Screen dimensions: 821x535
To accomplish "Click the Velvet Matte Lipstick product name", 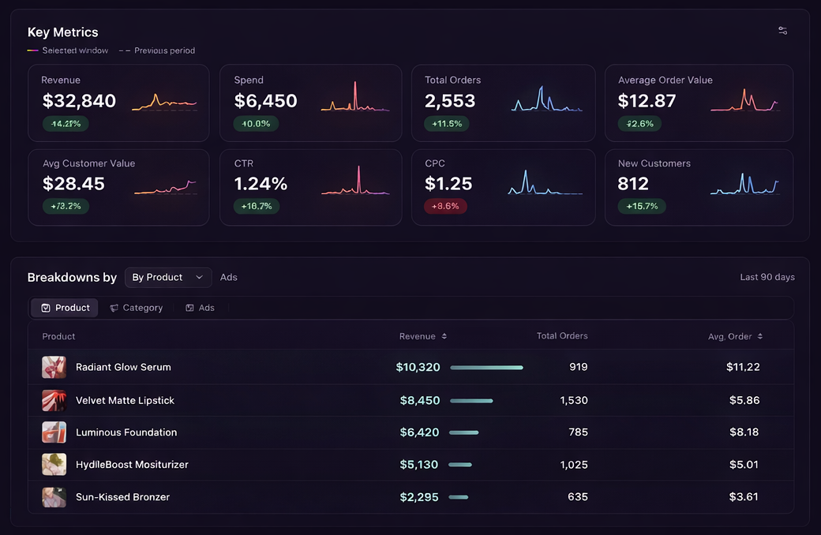I will (124, 400).
